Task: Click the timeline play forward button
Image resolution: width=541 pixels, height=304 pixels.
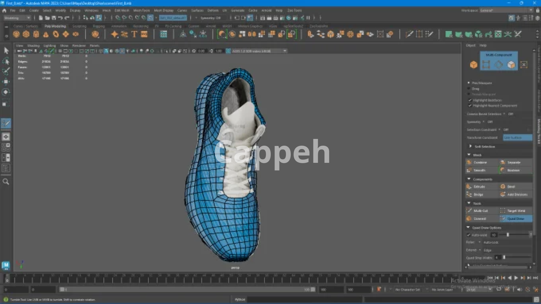Action: 516,278
